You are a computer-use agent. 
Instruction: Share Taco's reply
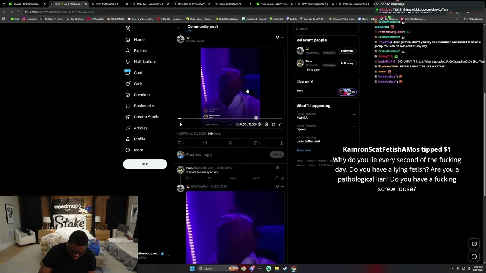coord(282,178)
